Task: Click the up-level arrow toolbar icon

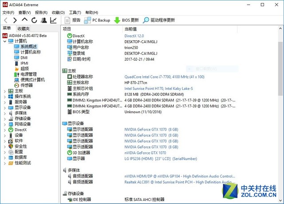Action: coord(24,20)
